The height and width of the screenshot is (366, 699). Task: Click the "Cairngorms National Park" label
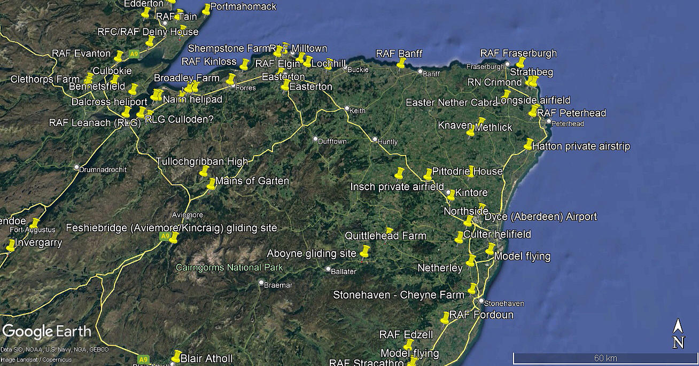point(230,268)
